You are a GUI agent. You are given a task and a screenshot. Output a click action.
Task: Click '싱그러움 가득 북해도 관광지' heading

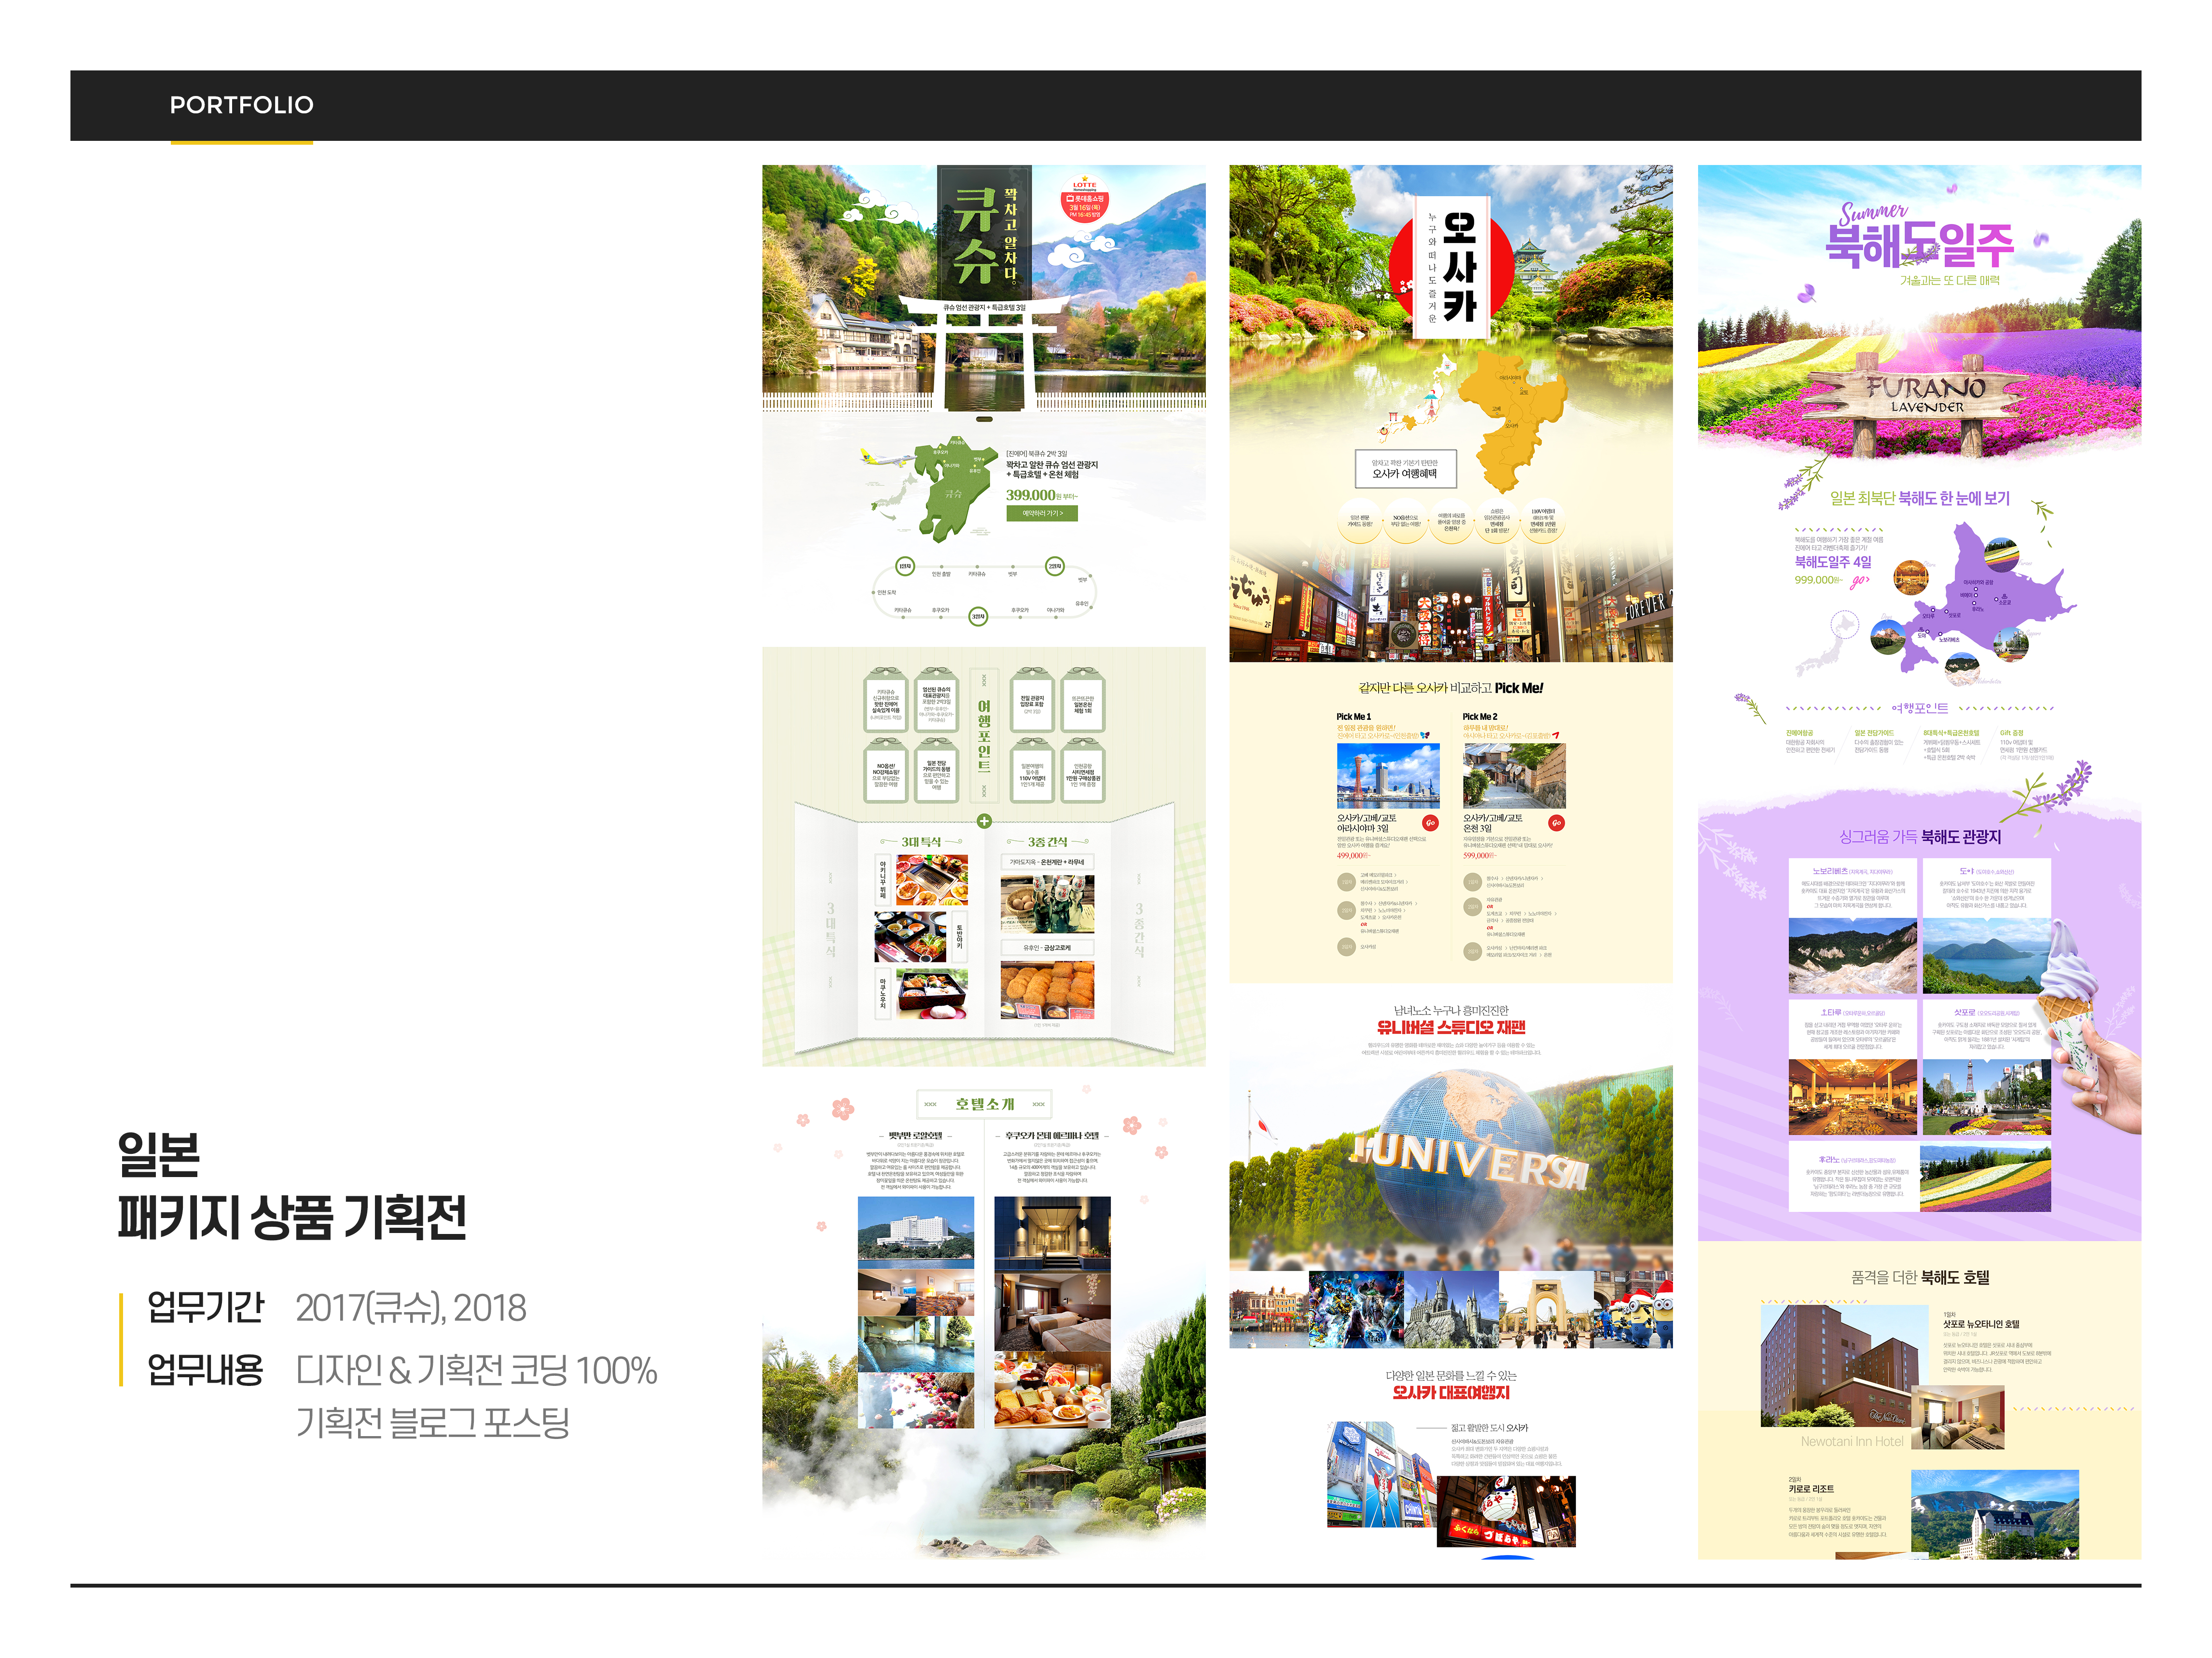click(1920, 836)
